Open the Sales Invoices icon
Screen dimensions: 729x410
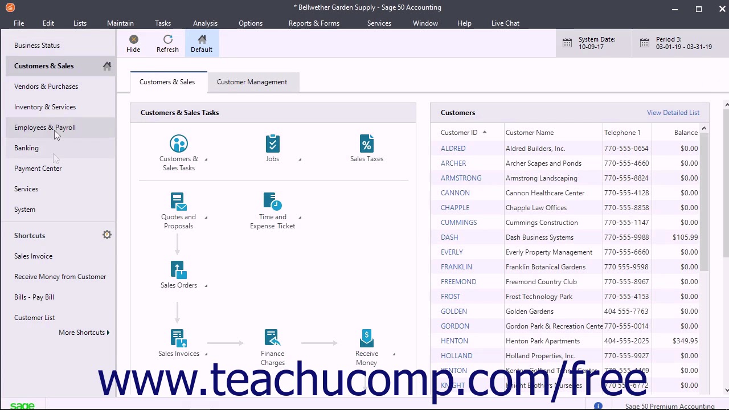click(178, 338)
